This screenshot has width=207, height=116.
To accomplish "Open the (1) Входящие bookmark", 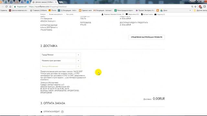I will pos(67,10).
